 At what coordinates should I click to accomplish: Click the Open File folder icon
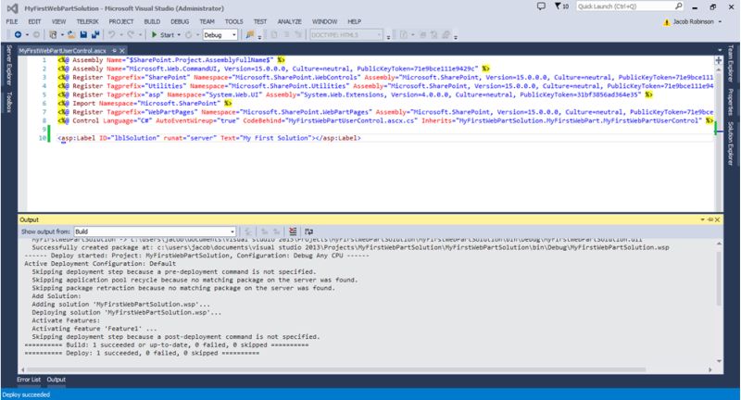pos(71,35)
